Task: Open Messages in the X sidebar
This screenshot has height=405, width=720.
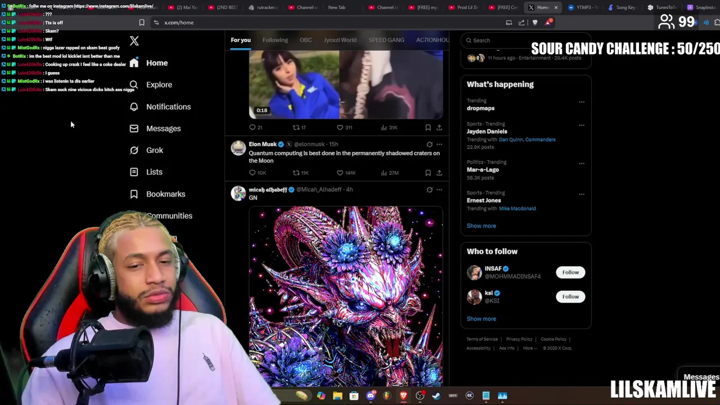Action: pos(155,128)
